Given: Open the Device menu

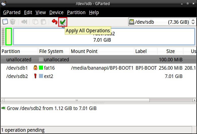Looking at the screenshot, I should 56,12.
